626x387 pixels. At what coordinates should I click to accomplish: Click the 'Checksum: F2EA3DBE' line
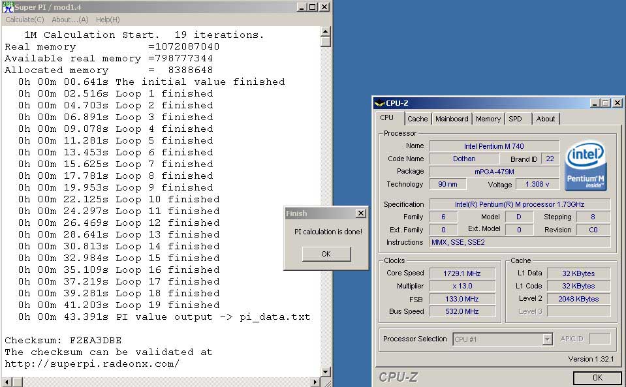coord(63,340)
